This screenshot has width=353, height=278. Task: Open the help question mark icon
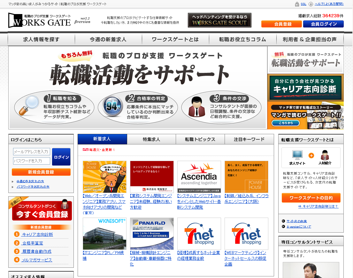311,4
